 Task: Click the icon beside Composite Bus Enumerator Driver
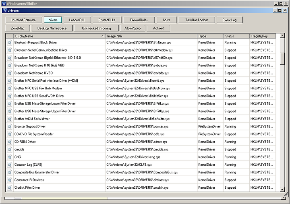9,172
